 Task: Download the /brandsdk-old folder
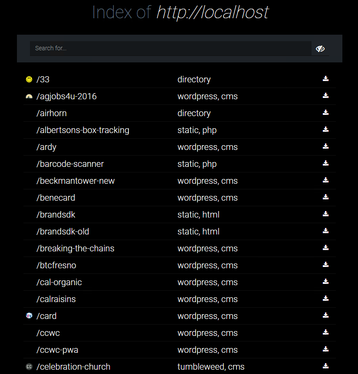325,231
